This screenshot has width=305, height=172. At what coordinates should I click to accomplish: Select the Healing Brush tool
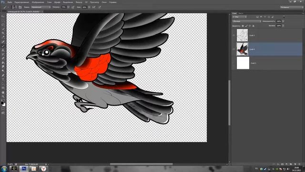click(3, 42)
